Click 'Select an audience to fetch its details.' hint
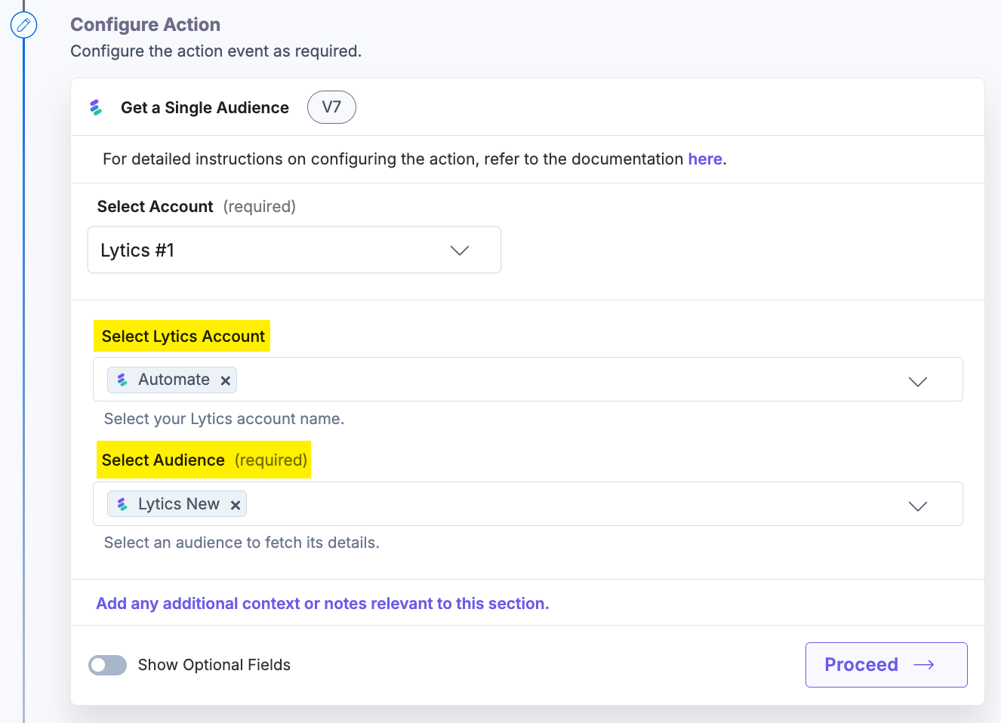 (242, 543)
